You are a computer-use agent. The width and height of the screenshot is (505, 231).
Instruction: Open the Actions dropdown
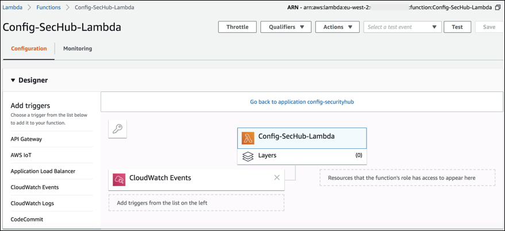[x=337, y=27]
